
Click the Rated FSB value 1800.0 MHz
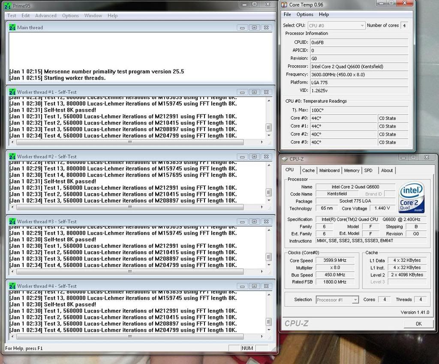[x=335, y=282]
